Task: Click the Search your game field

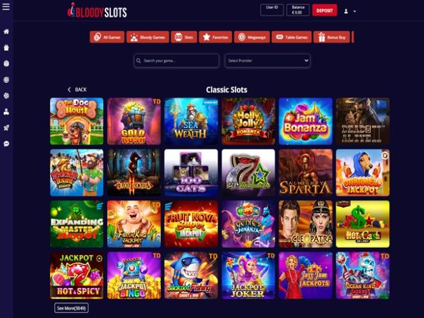Action: click(176, 61)
